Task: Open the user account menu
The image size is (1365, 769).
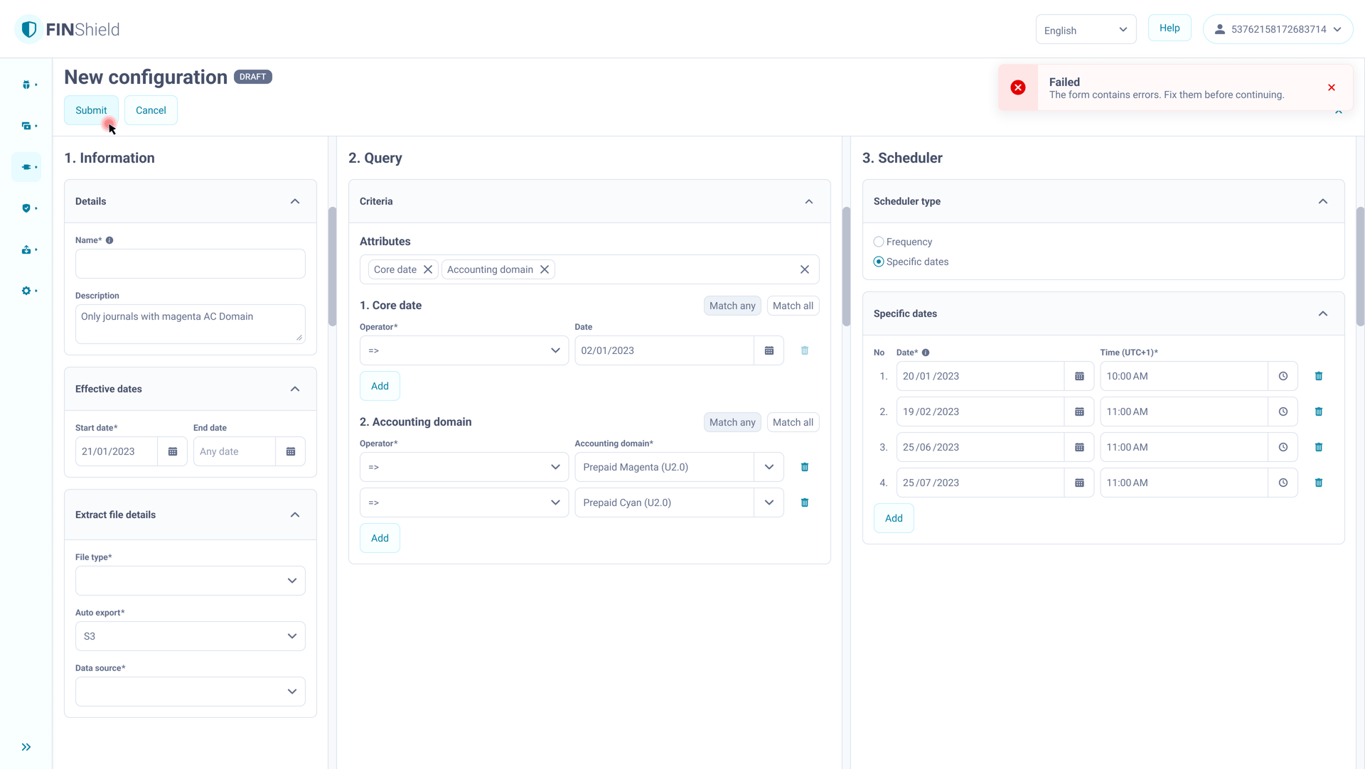Action: tap(1277, 29)
